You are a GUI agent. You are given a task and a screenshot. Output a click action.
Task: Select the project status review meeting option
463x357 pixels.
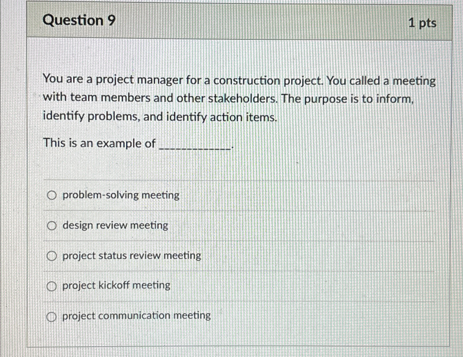point(52,256)
